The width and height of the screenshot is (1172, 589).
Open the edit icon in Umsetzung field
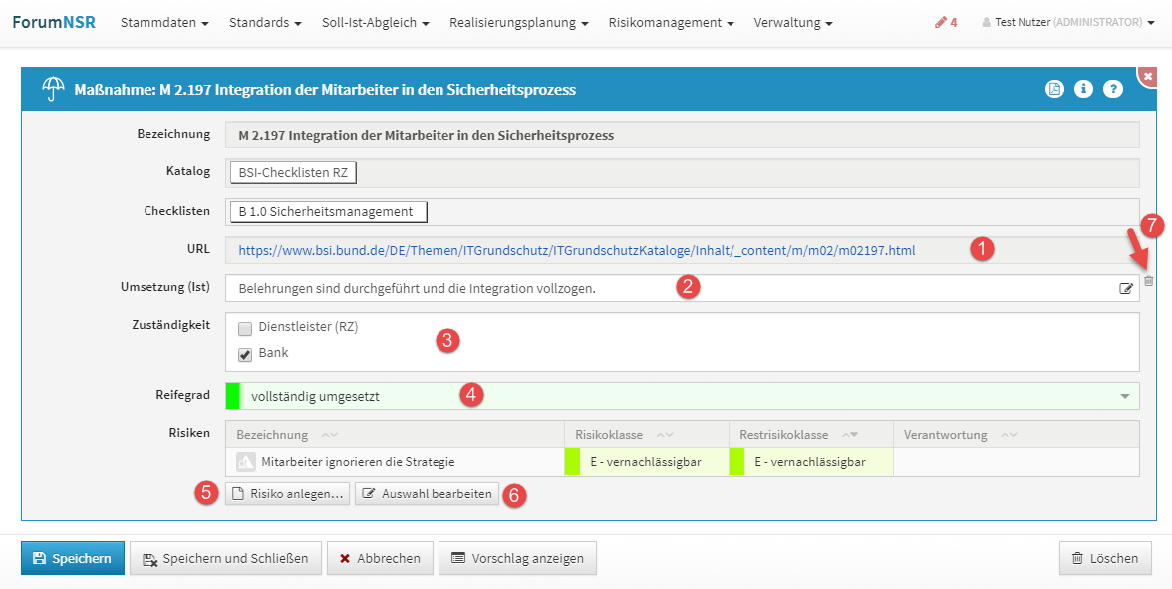tap(1126, 289)
